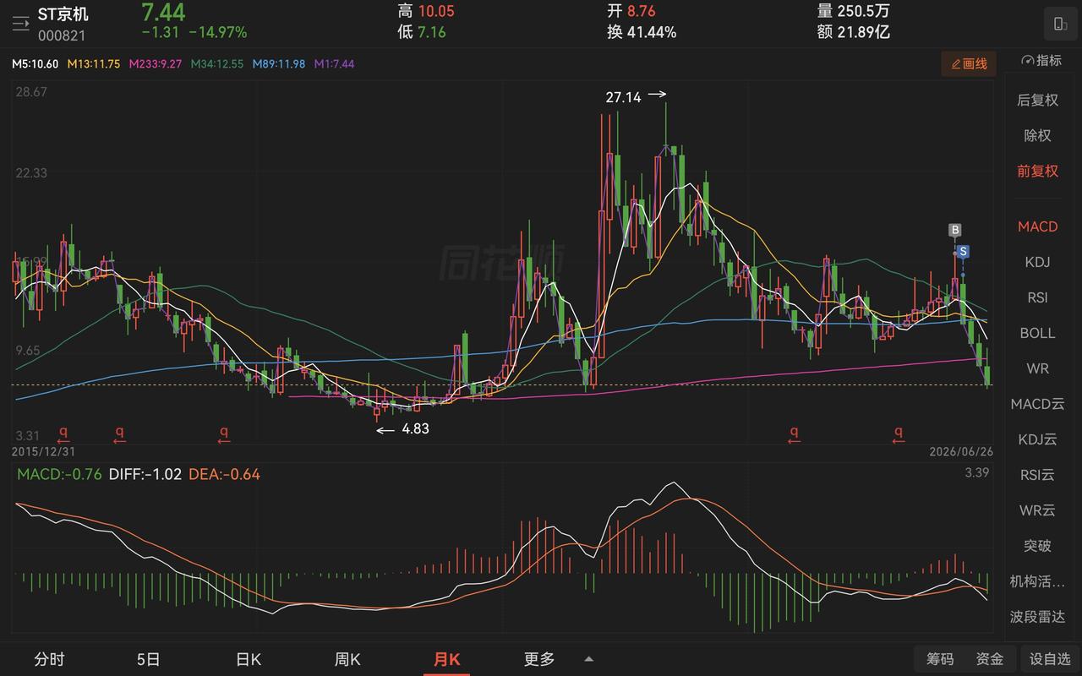Tap the rotate screen icon at top right
The image size is (1082, 676).
(x=1059, y=24)
